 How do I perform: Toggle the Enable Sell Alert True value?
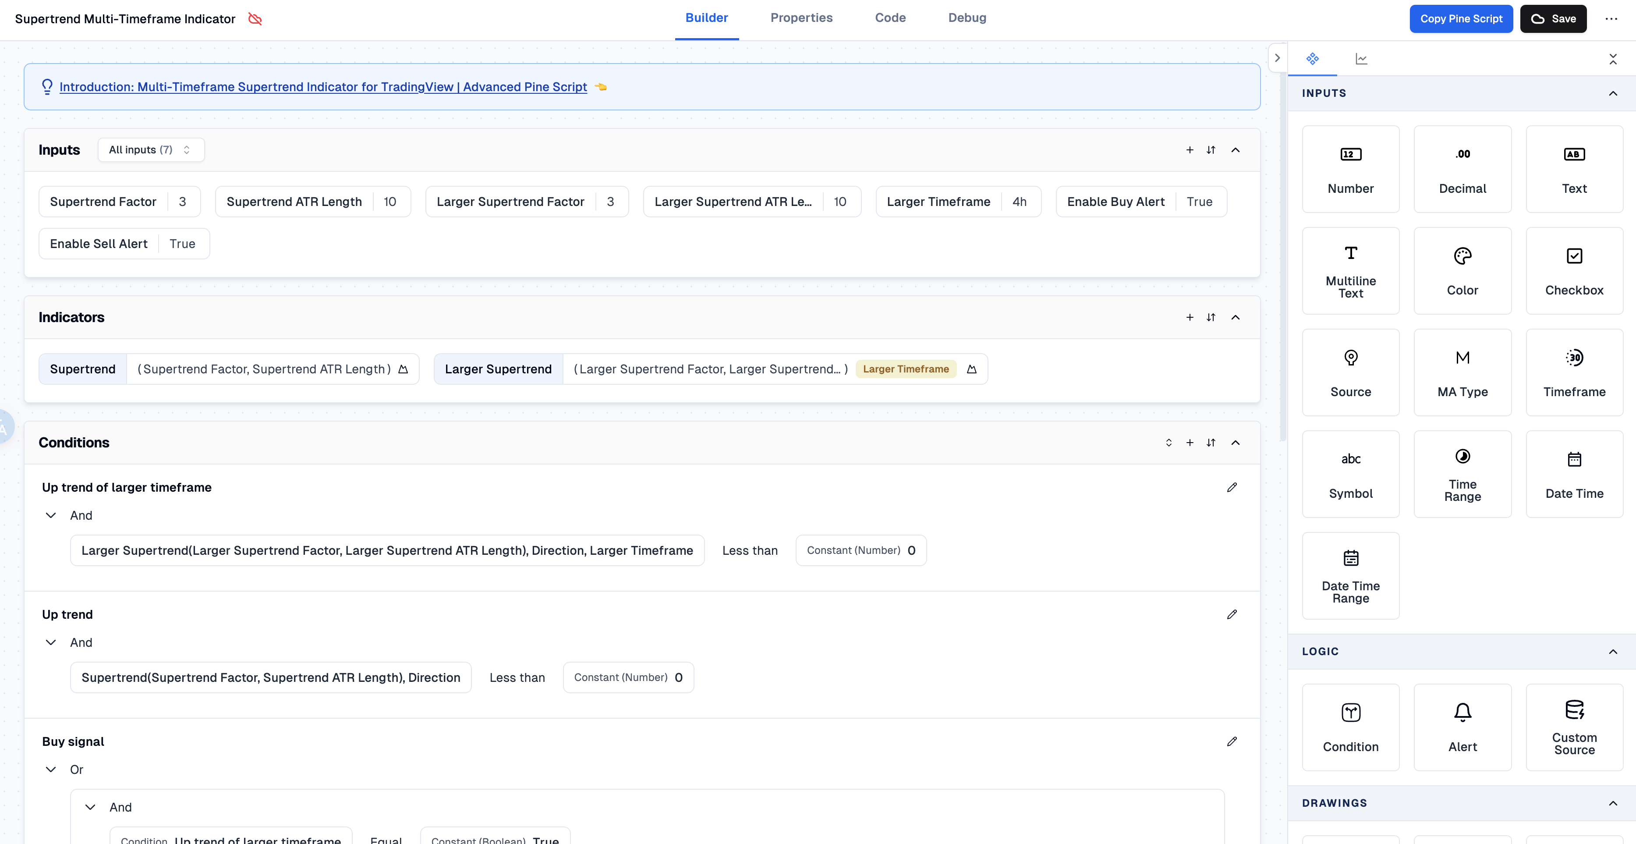click(182, 244)
